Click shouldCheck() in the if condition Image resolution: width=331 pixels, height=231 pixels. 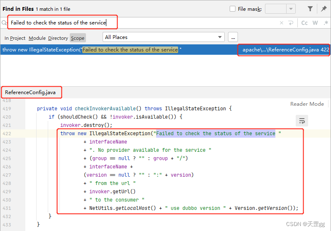pos(79,117)
